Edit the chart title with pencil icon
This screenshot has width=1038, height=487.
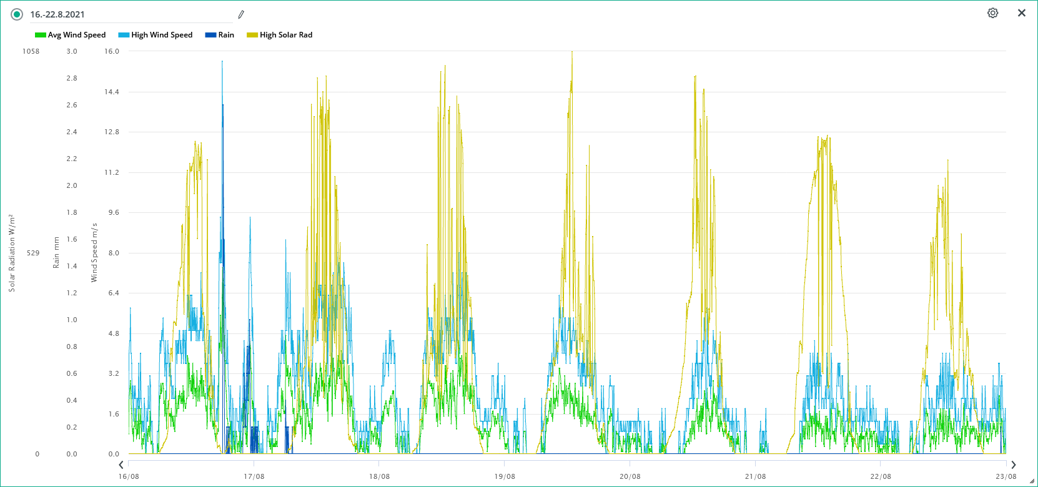point(241,14)
